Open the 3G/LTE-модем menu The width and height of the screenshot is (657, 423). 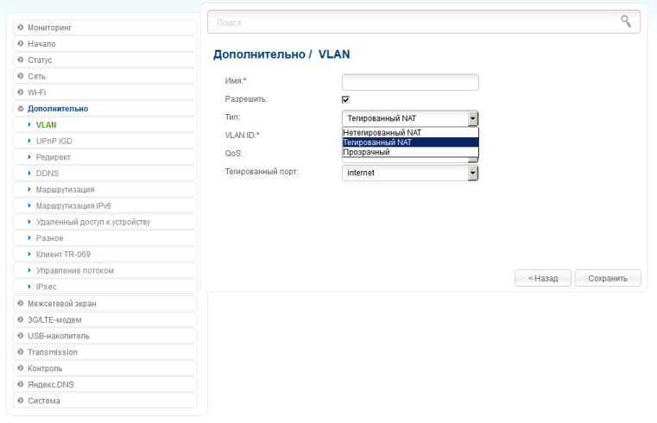[x=105, y=319]
